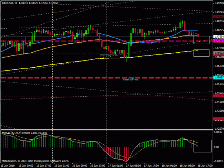Click the 18 Jun 17:00 time label
Viewport: 224px width, 168px height.
tap(205, 166)
